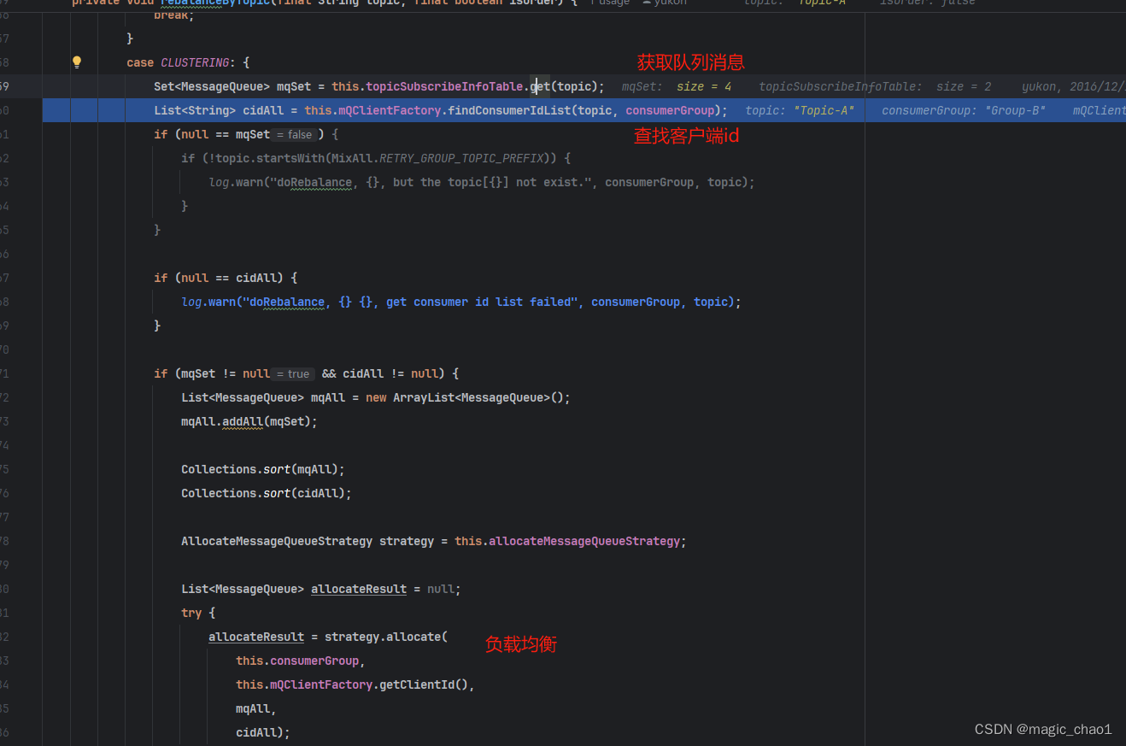Click the 'mqAll,' argument under getClientId
1126x746 pixels.
click(256, 708)
